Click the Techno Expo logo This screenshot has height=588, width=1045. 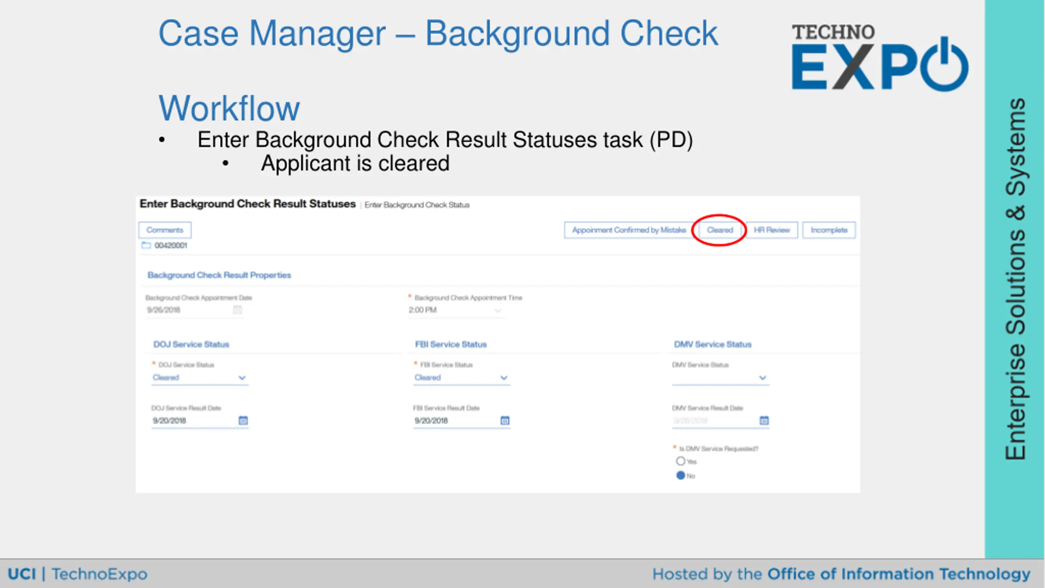point(880,57)
